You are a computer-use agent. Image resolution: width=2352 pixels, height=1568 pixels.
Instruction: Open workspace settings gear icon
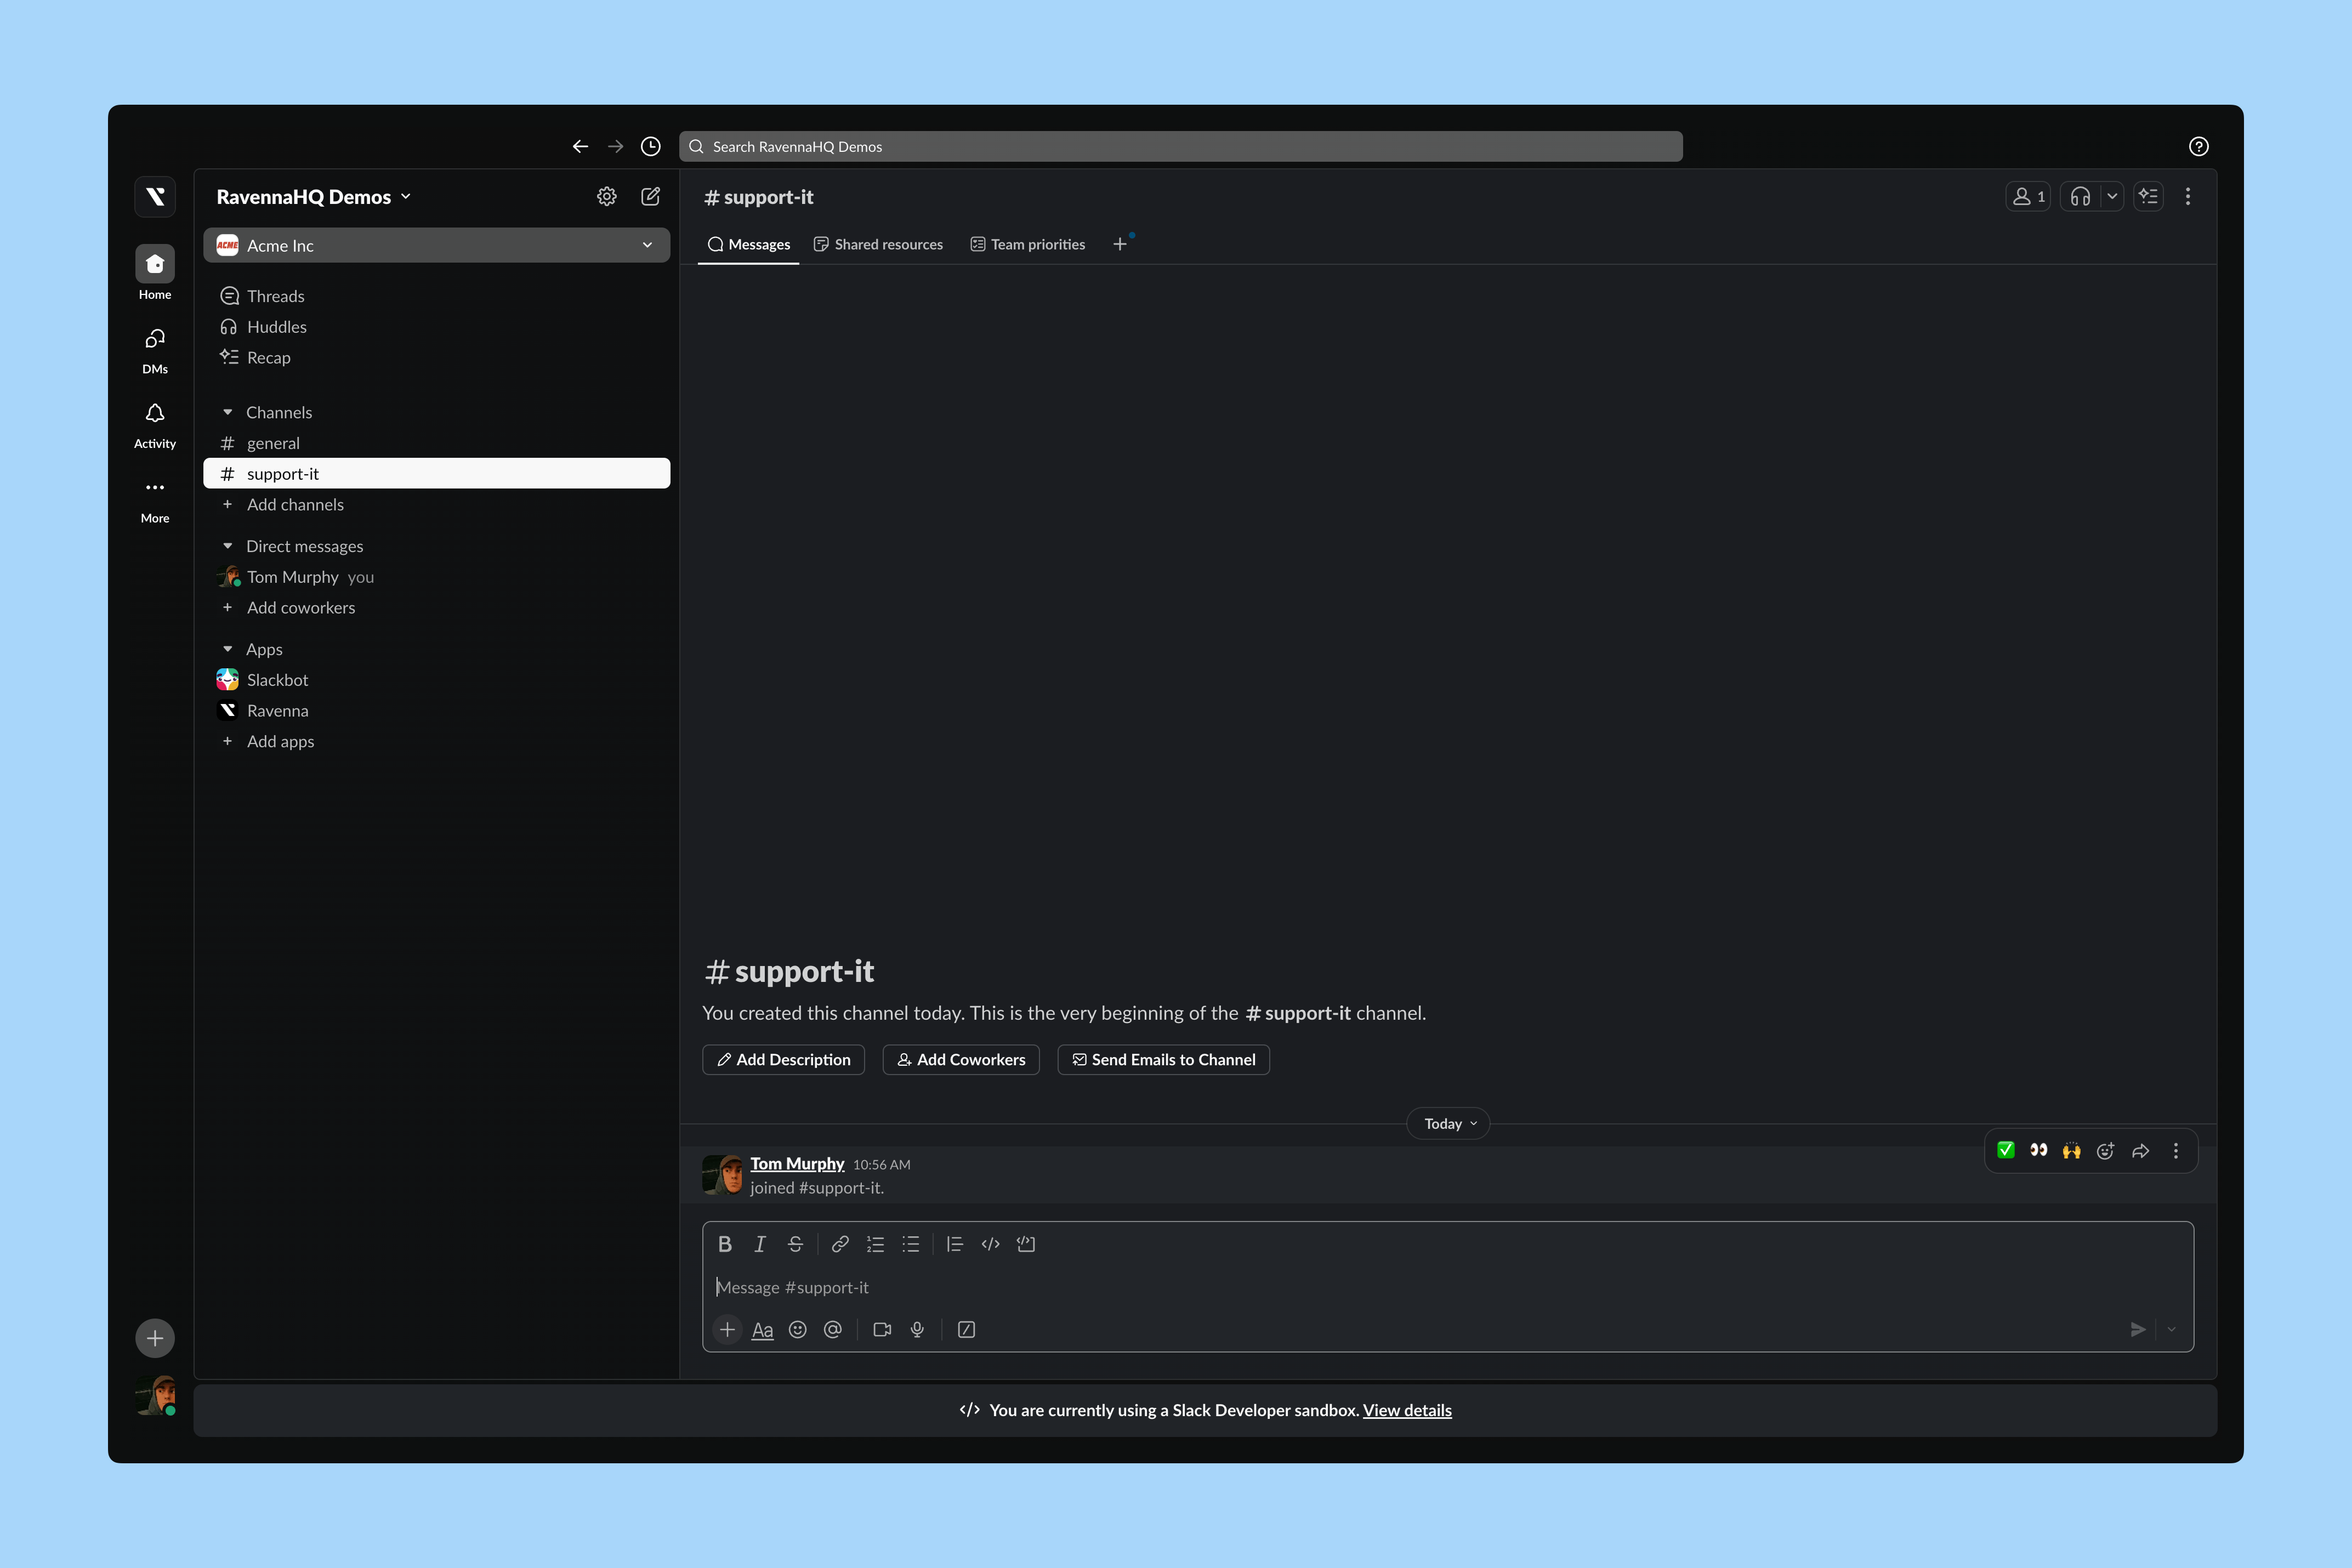click(606, 196)
